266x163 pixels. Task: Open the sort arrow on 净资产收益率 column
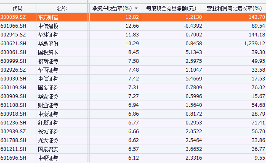136,8
